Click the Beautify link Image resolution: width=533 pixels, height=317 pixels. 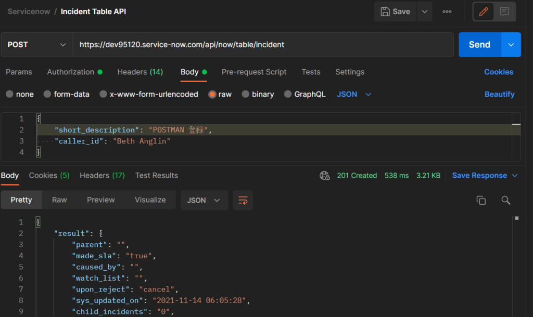click(x=499, y=94)
